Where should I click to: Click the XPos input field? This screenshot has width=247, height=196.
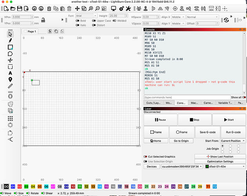coord(22,17)
